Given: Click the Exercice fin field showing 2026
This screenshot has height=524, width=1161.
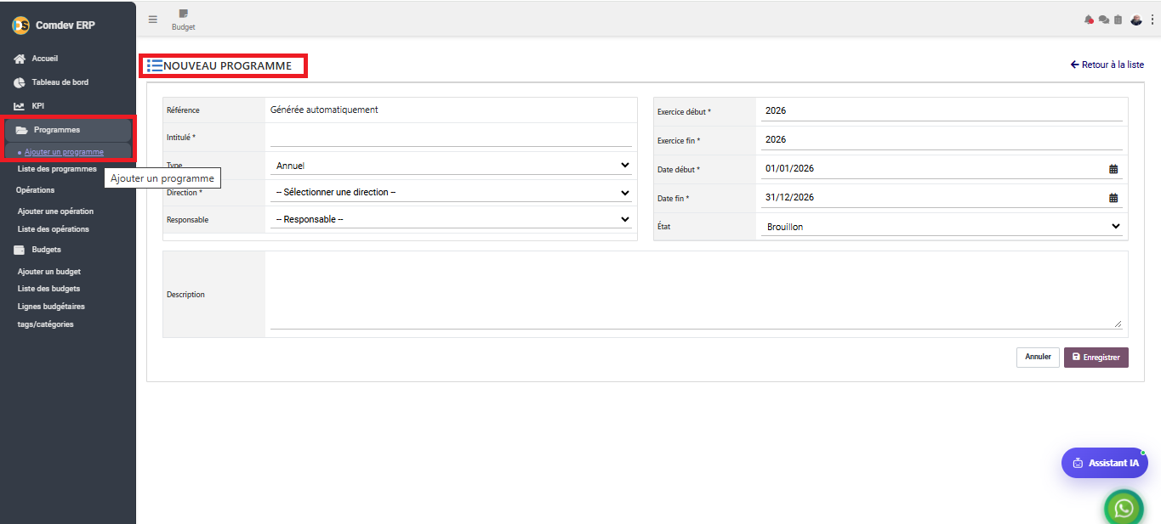Looking at the screenshot, I should 942,139.
